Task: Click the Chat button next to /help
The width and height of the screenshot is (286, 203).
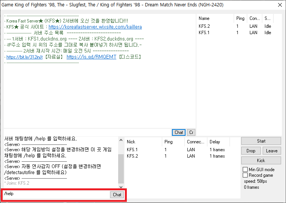Action: tap(117, 195)
